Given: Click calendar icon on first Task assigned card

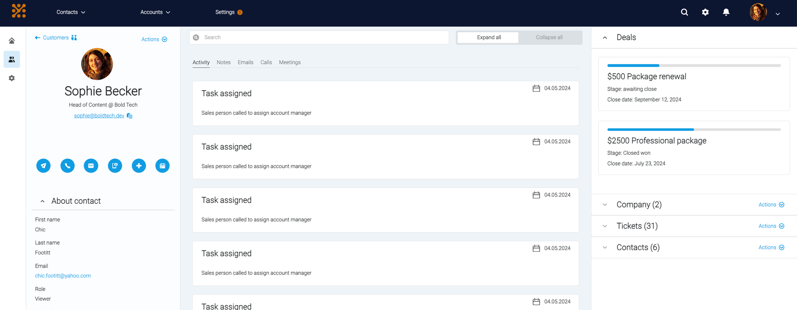Looking at the screenshot, I should click(536, 88).
